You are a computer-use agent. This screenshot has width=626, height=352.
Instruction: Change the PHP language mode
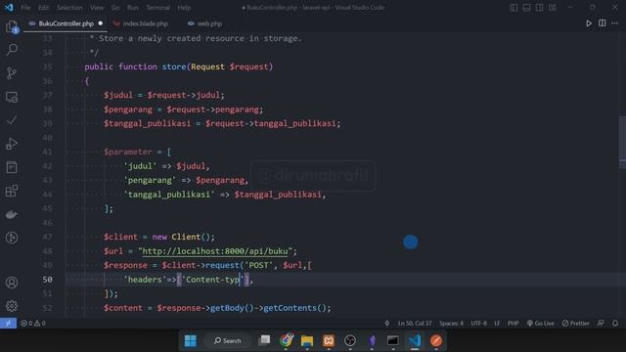(x=513, y=324)
